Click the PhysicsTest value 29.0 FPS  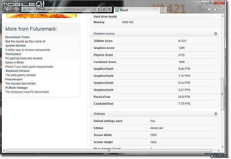click(x=184, y=97)
